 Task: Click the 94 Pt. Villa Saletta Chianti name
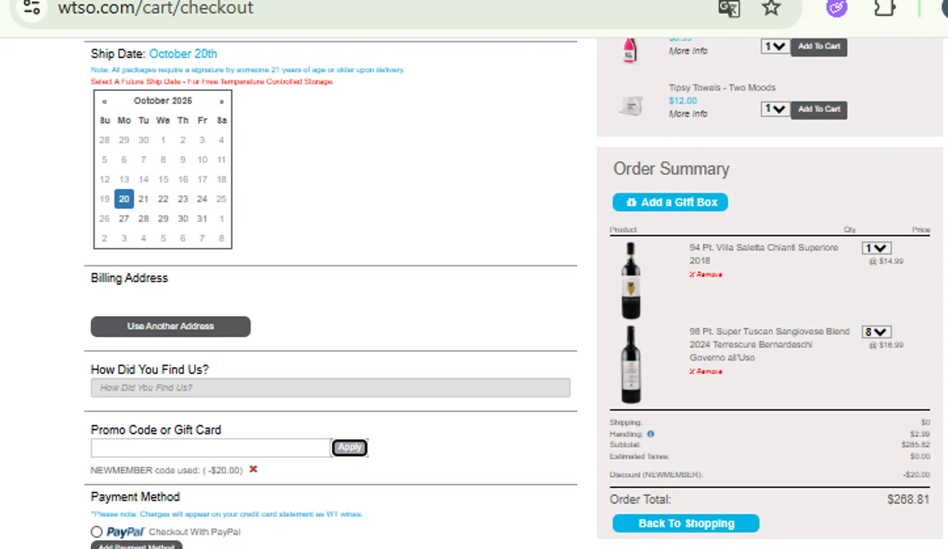point(763,254)
